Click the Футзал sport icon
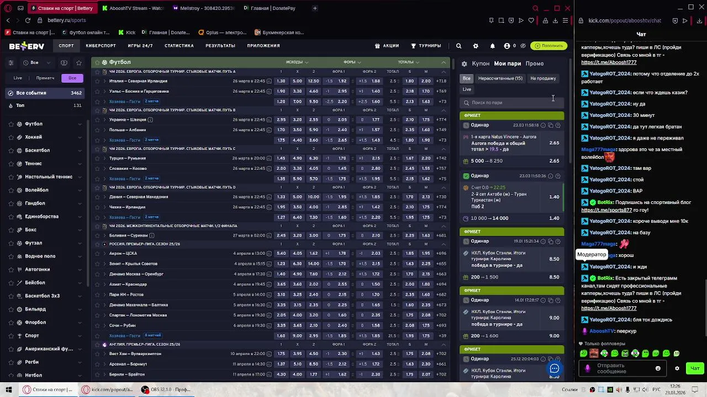Image resolution: width=707 pixels, height=397 pixels. 19,243
